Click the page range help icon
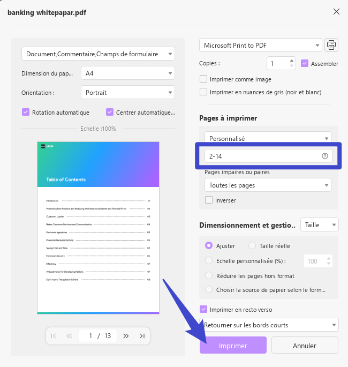 (x=324, y=156)
